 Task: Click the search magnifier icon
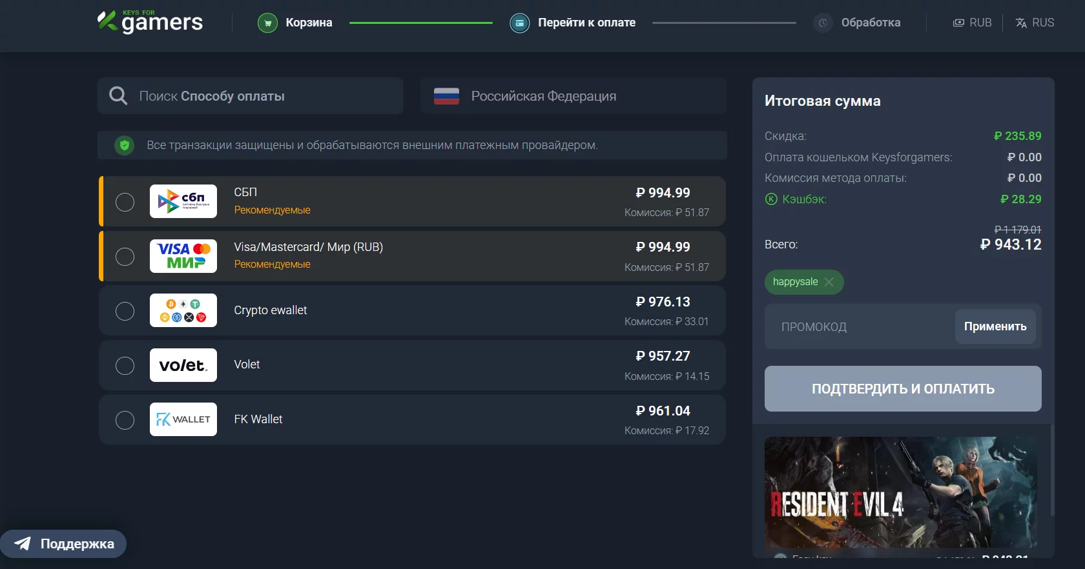[118, 96]
